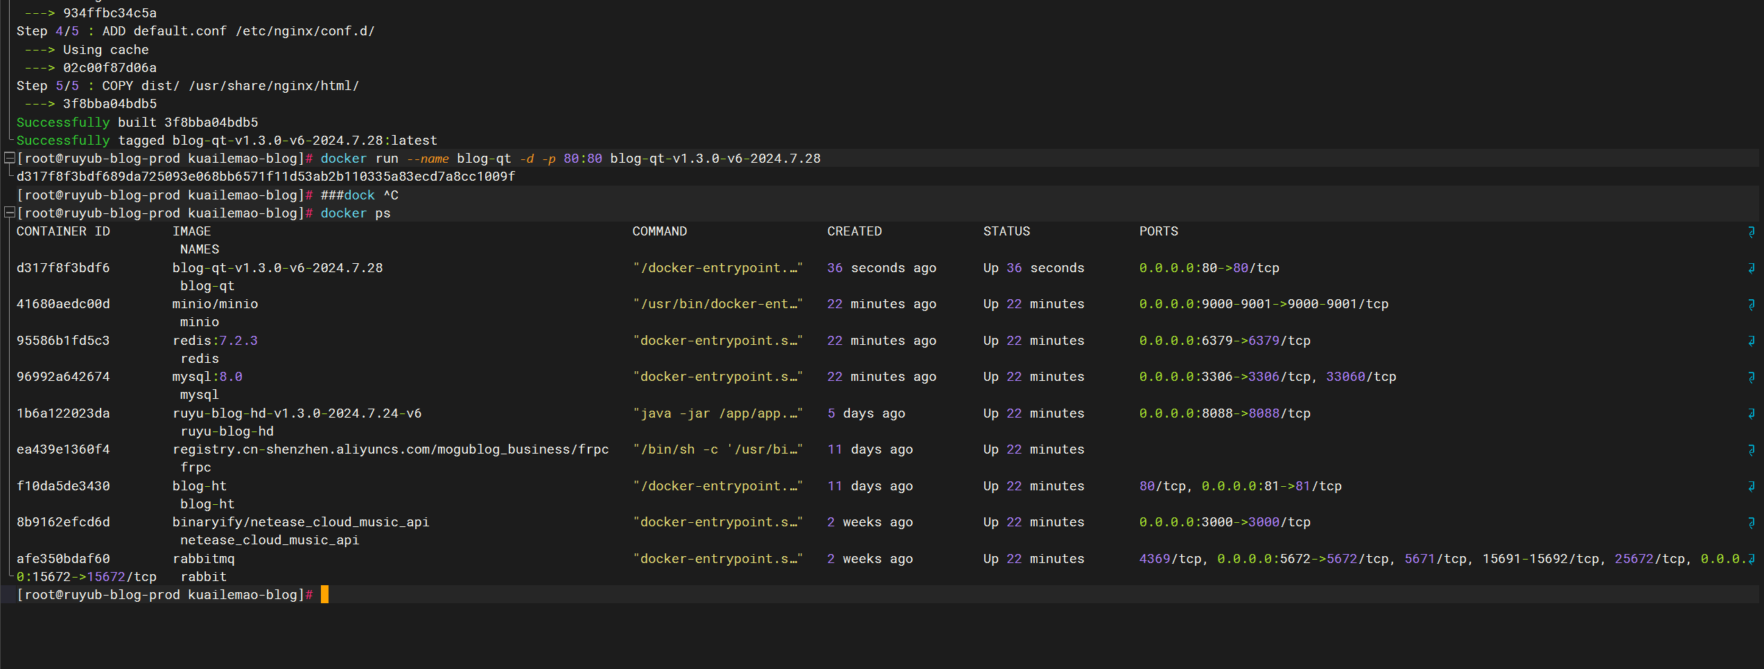Click the 0.0.0.0:81->81/tcp port mapping
The width and height of the screenshot is (1764, 669).
1272,486
